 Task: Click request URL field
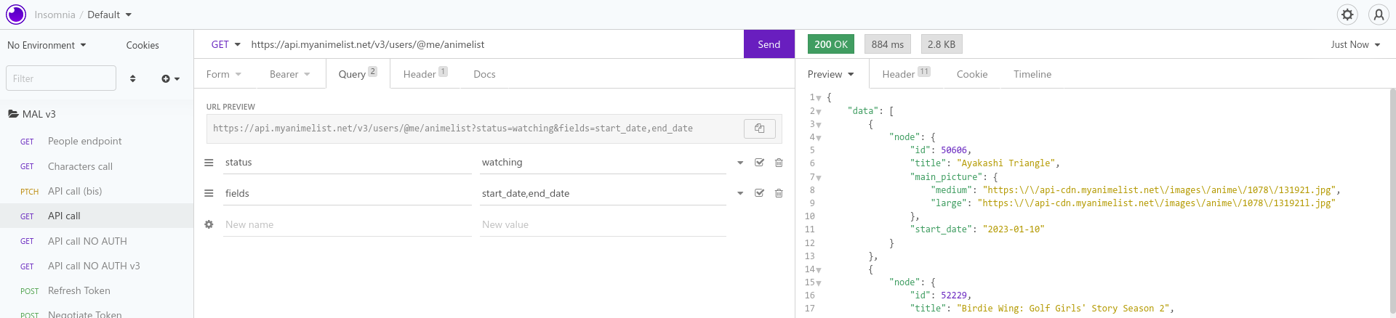(x=494, y=44)
